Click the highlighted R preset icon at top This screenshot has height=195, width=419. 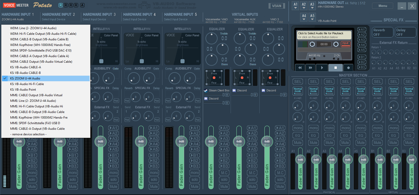click(61, 5)
